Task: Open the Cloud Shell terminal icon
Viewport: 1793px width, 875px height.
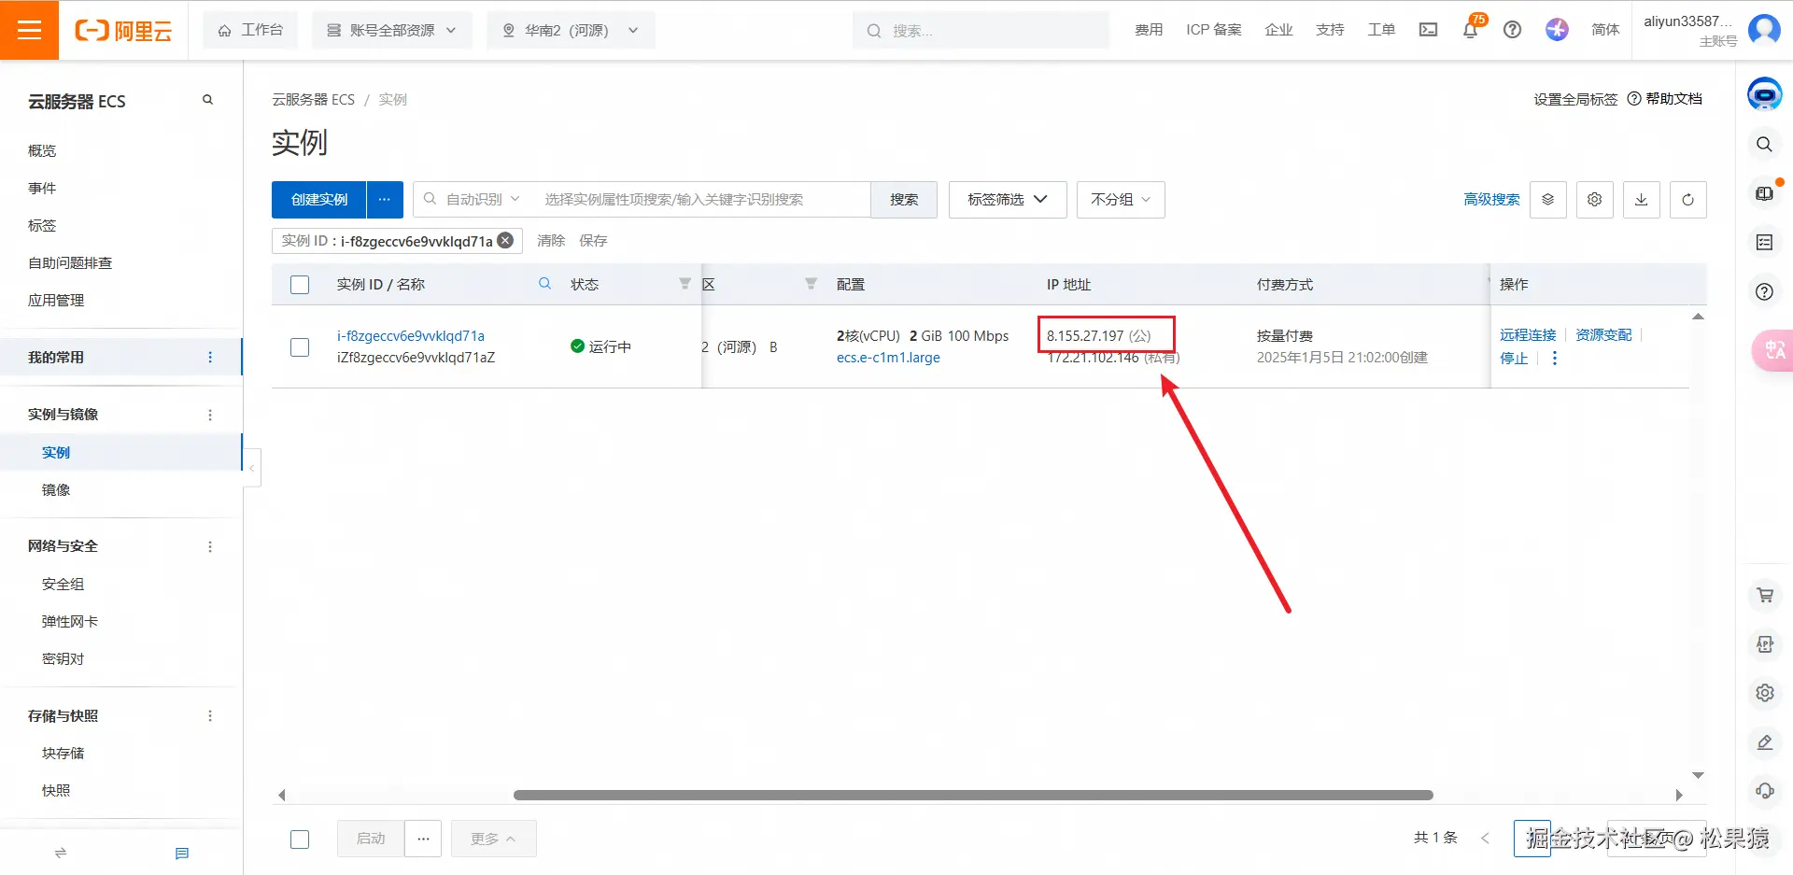Action: tap(1428, 30)
